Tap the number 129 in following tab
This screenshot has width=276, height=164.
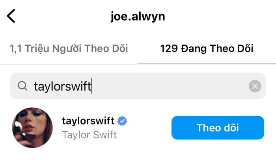point(169,48)
